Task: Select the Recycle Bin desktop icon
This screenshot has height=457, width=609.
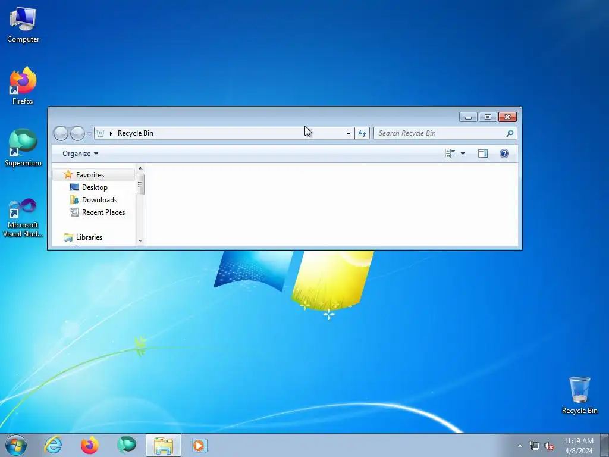Action: [x=579, y=395]
